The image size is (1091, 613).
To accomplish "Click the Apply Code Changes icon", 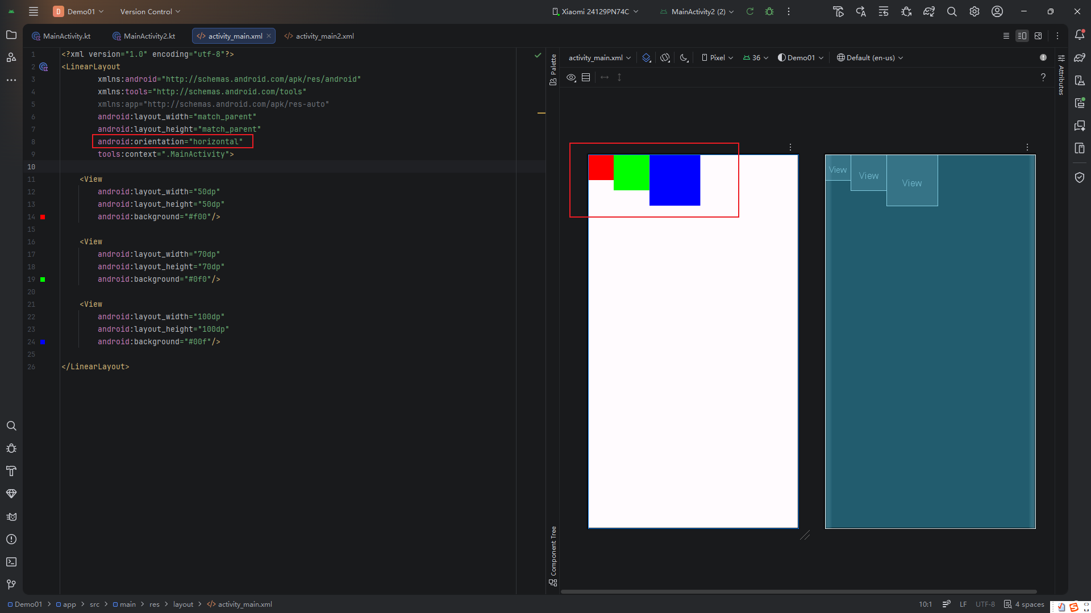I will coord(884,11).
